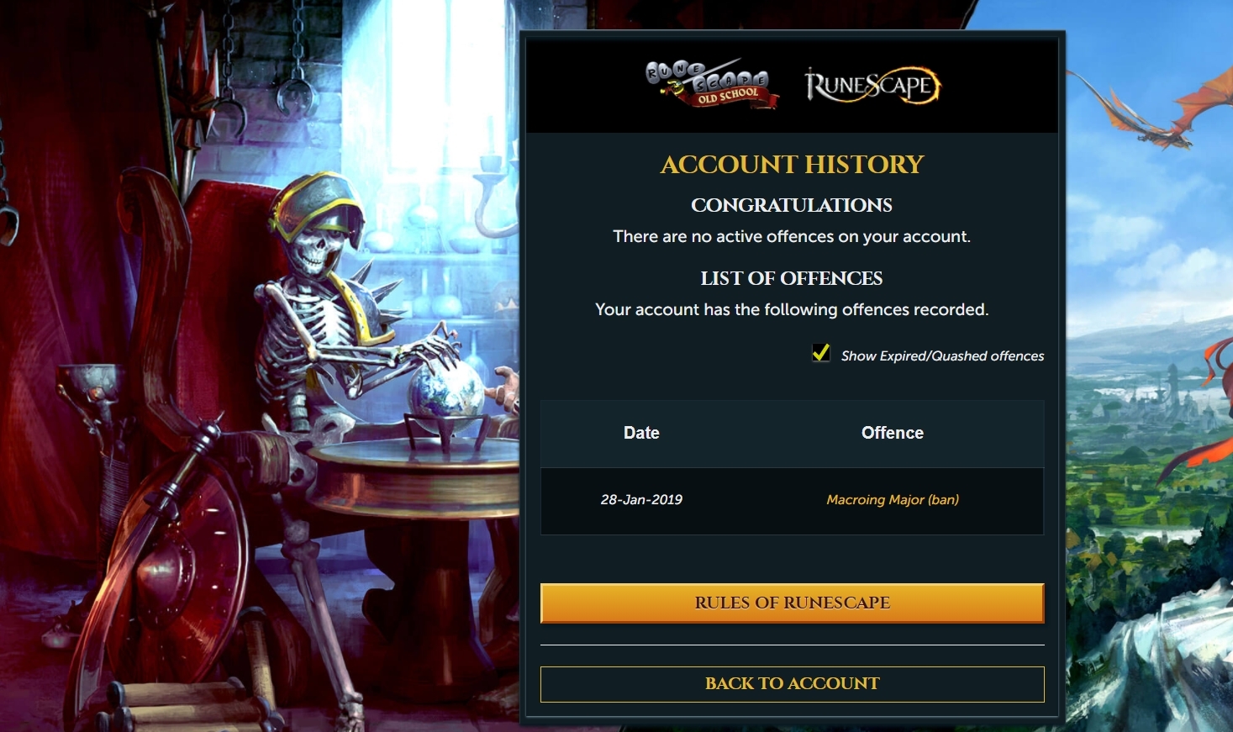Click the Account History title
Image resolution: width=1233 pixels, height=732 pixels.
pyautogui.click(x=792, y=164)
